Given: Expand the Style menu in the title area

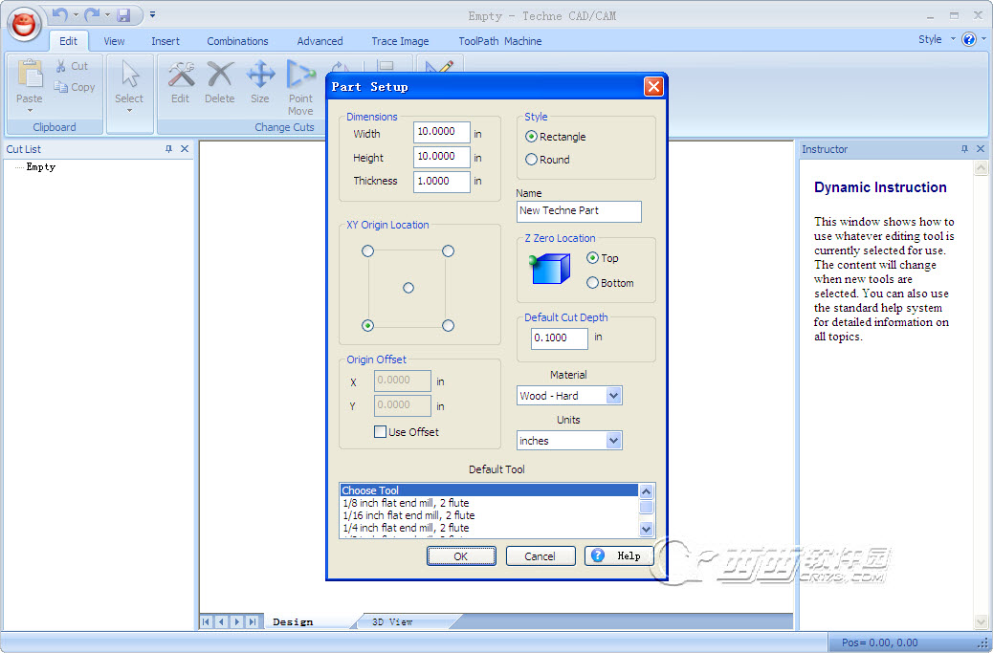Looking at the screenshot, I should pos(934,39).
